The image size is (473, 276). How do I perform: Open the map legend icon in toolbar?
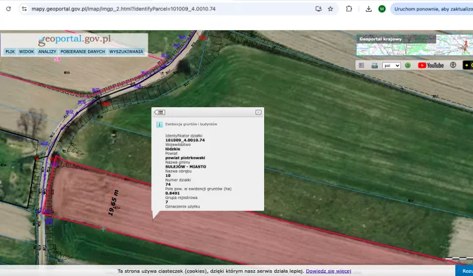tap(361, 66)
